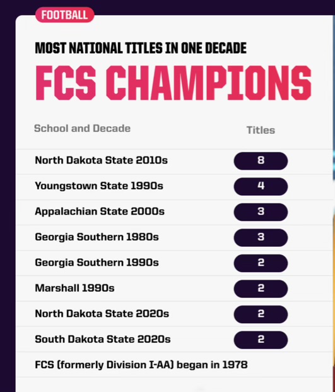Viewport: 335px width, 392px height.
Task: Click the Most National Titles in One Decade heading
Action: tap(141, 48)
